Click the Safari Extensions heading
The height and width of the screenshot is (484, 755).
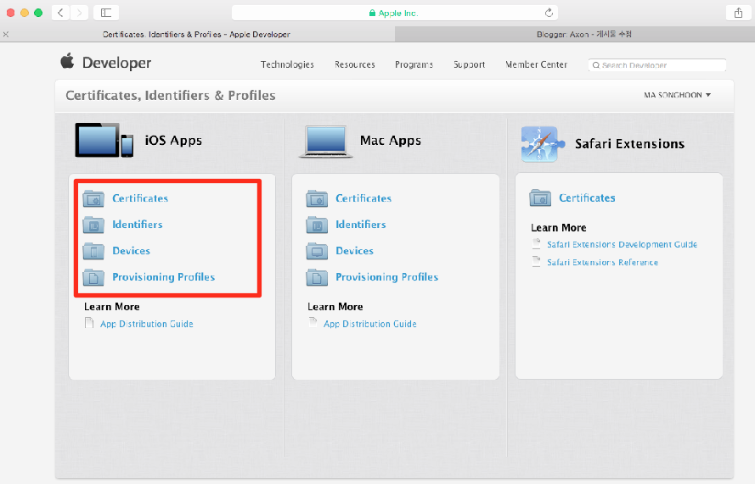630,144
